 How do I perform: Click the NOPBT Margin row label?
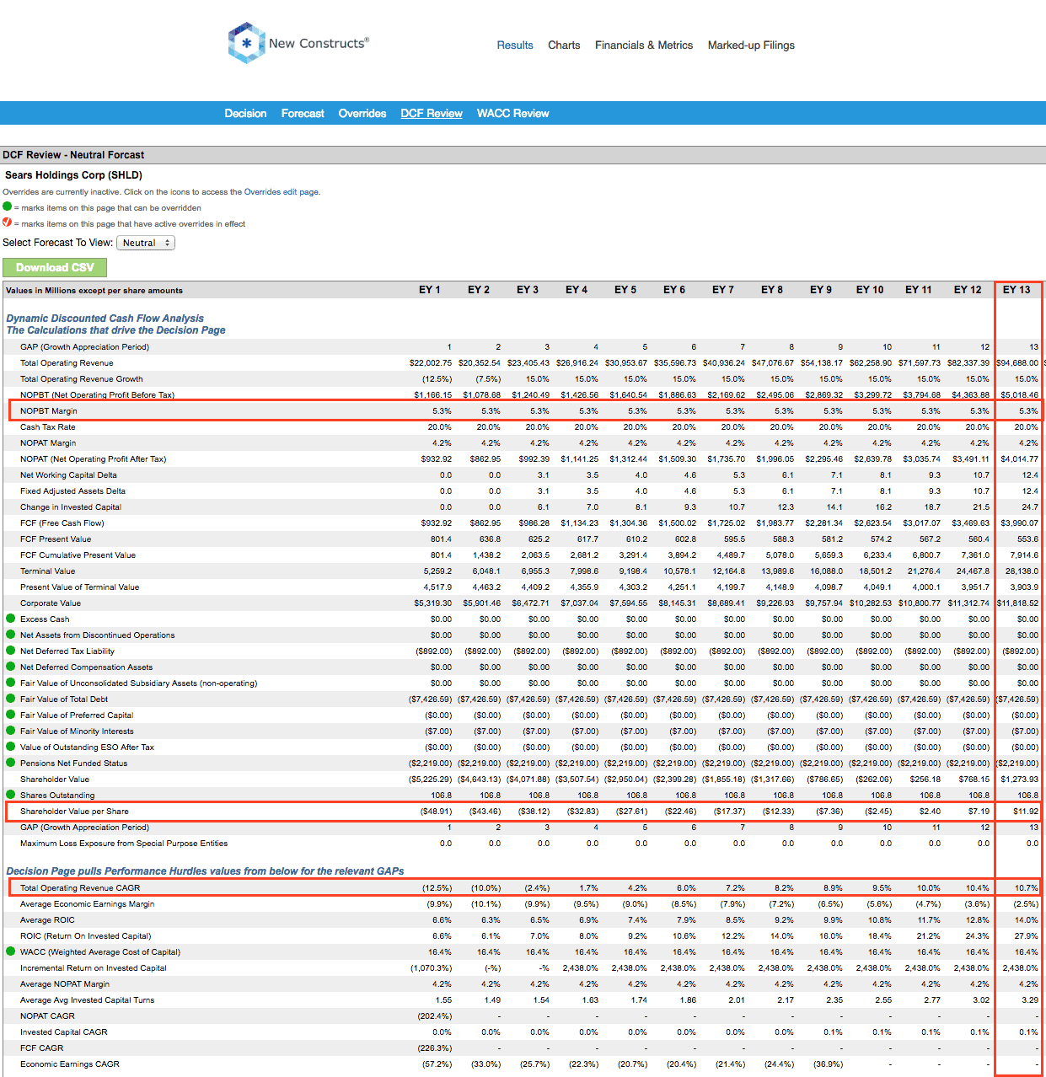49,411
